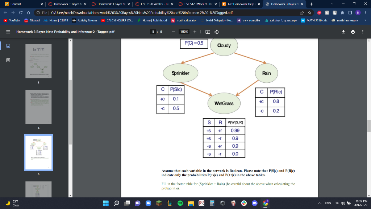Rotate the PDF counterclockwise
Screen dimensions: 371x209
216,32
